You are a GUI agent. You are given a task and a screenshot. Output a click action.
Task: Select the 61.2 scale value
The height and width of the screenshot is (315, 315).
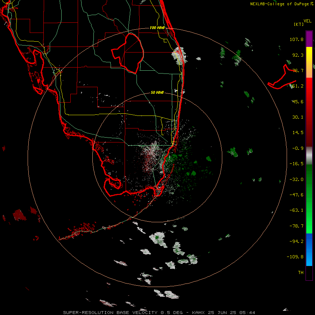click(298, 86)
